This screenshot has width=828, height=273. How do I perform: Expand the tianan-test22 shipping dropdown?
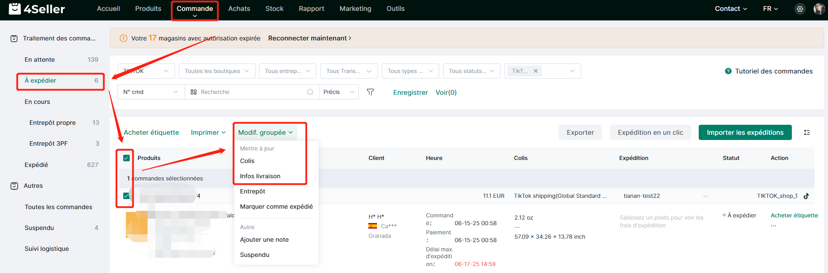point(666,196)
